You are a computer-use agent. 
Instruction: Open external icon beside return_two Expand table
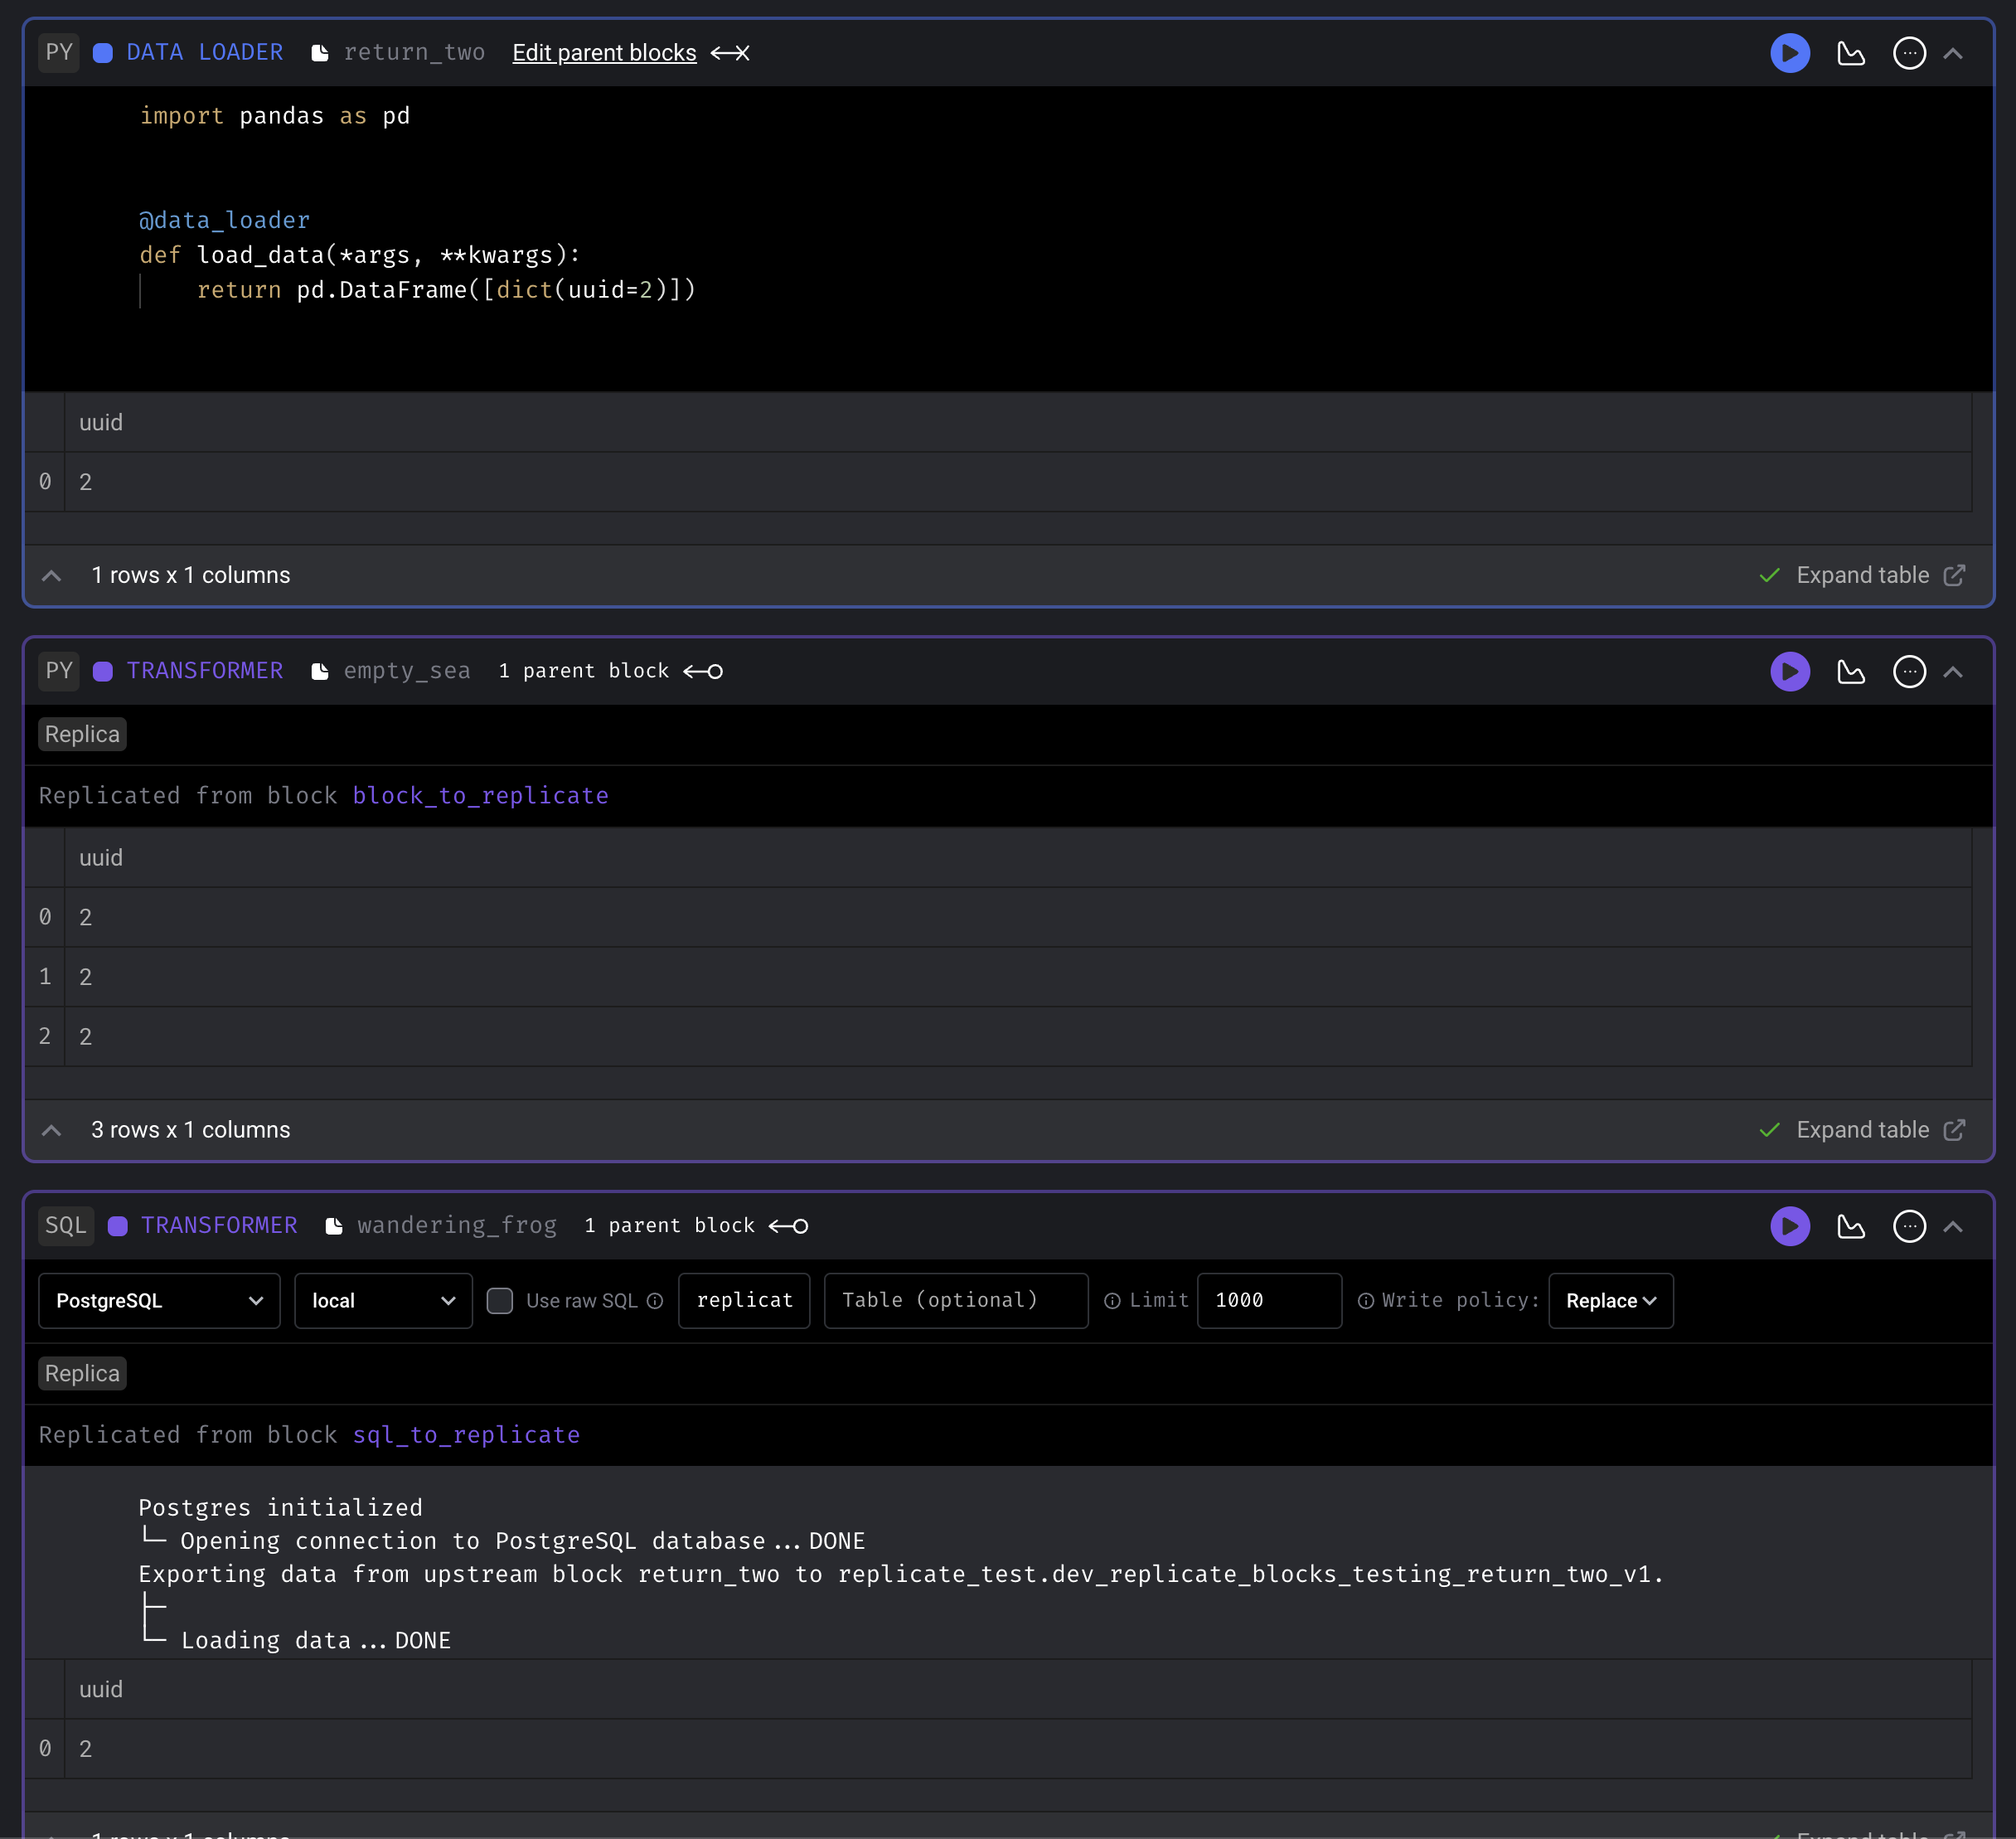[x=1954, y=575]
